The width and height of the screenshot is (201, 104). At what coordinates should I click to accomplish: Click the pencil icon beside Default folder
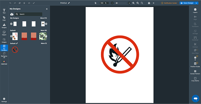[17, 43]
